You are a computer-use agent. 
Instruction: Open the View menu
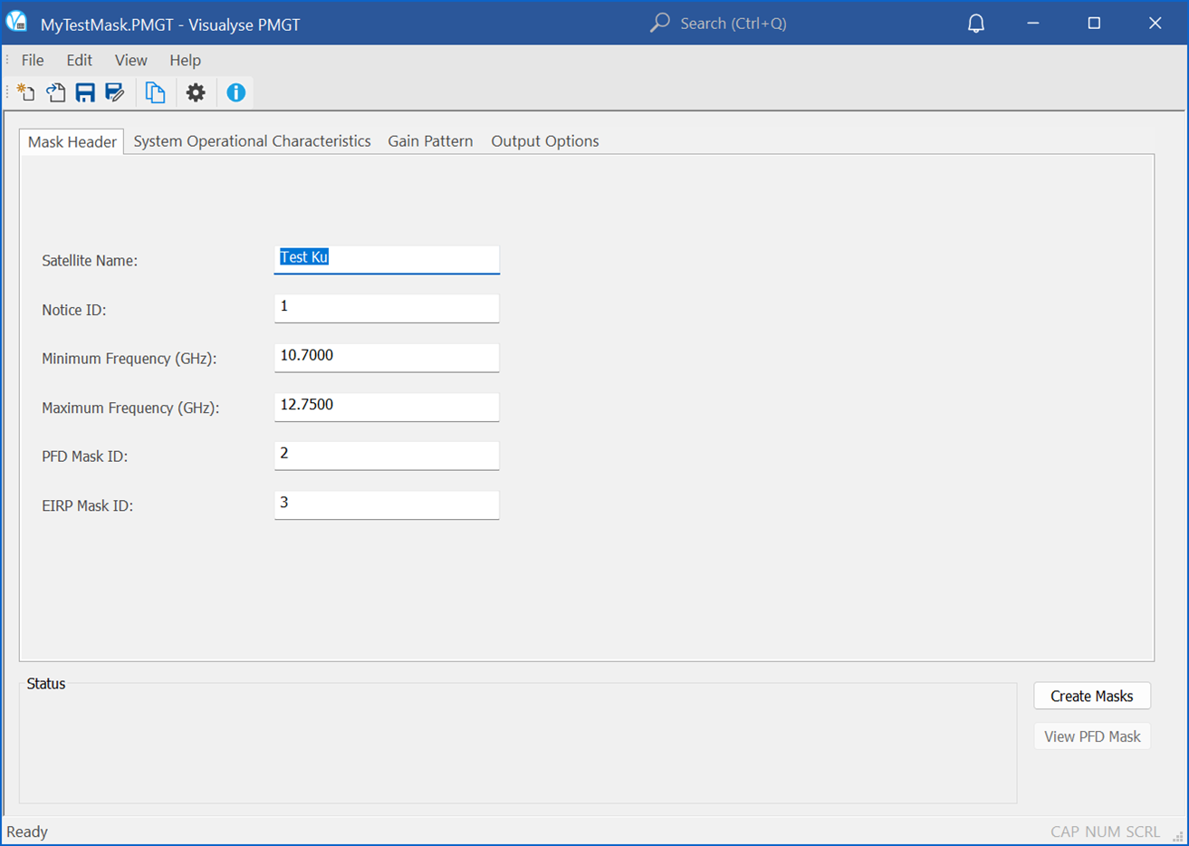point(130,60)
